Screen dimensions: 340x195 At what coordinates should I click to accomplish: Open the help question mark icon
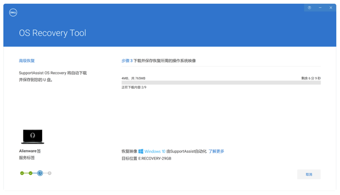tap(309, 7)
